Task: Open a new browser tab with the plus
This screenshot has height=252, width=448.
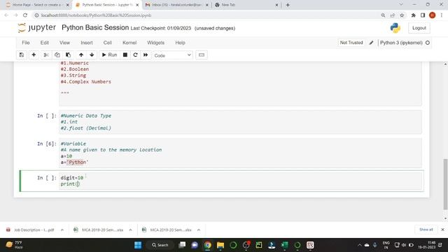Action: click(x=288, y=5)
